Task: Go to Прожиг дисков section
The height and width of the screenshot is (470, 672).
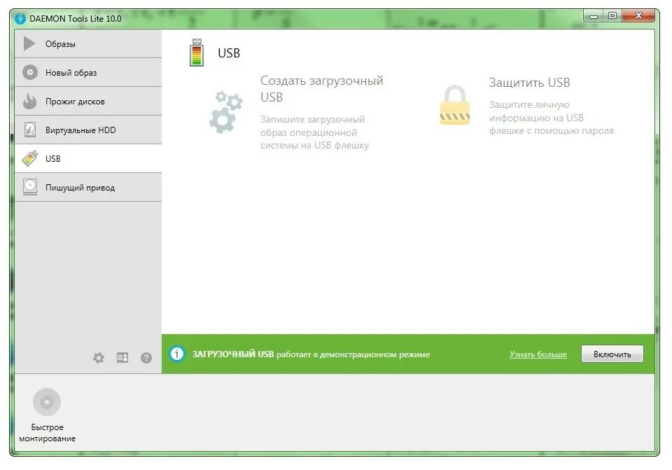Action: (88, 101)
